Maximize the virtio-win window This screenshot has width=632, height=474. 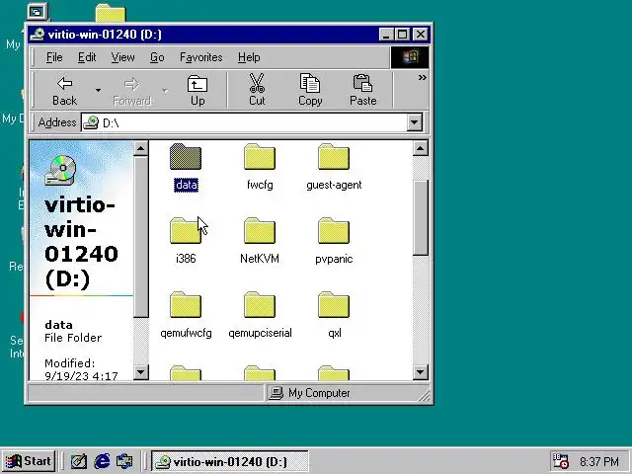(402, 35)
